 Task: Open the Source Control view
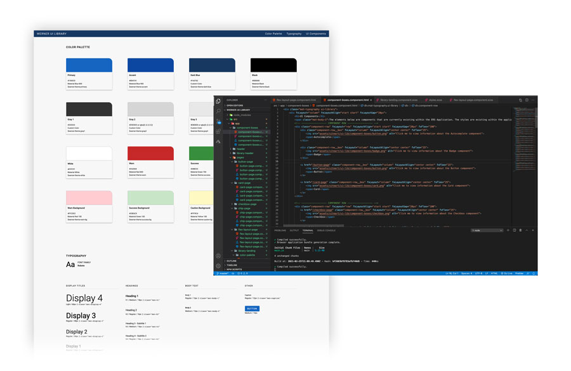coord(218,121)
